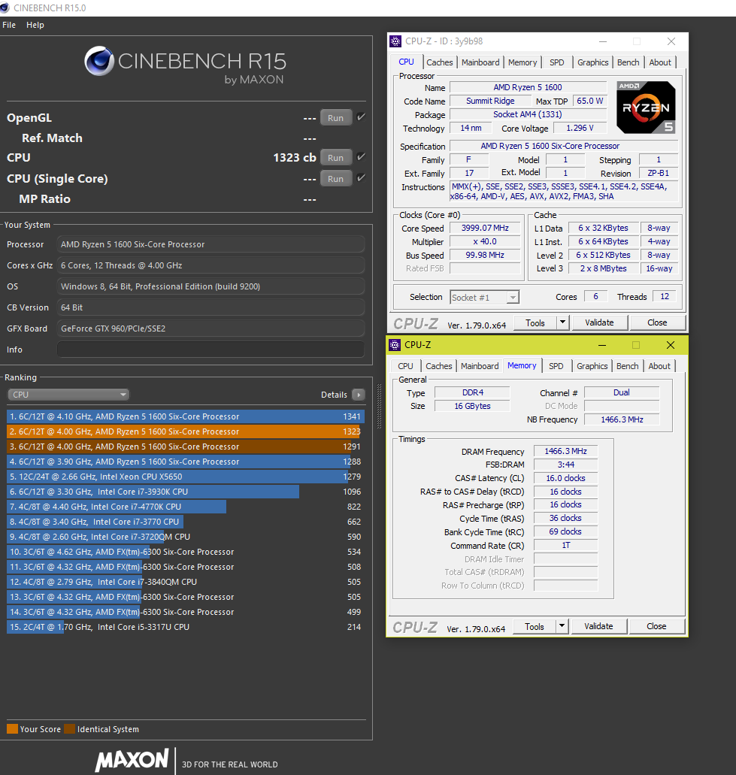Switch to Caches tab in upper CPU-Z
Image resolution: width=736 pixels, height=775 pixels.
coord(440,62)
